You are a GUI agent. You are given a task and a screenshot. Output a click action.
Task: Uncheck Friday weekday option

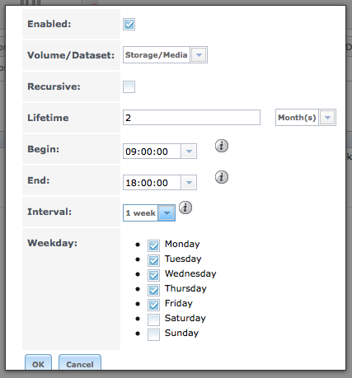tap(153, 305)
